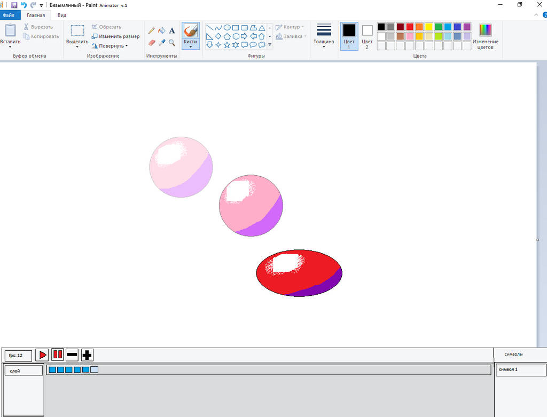Viewport: 547px width, 417px height.
Task: Choose the diamond shape
Action: [218, 36]
